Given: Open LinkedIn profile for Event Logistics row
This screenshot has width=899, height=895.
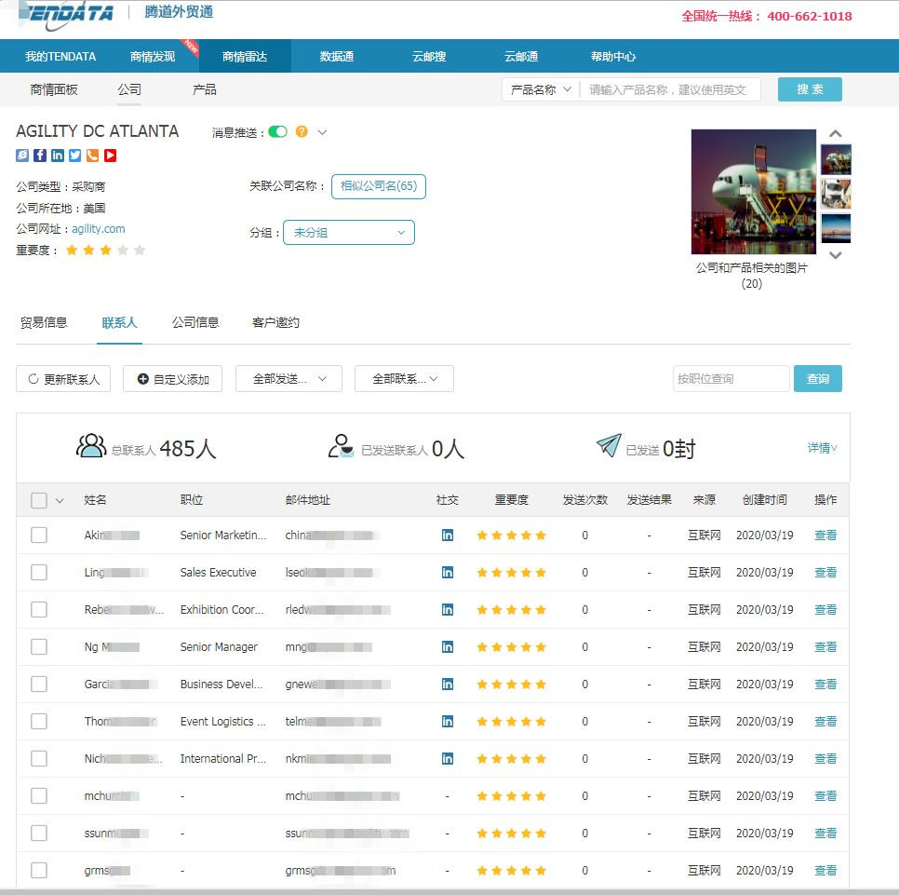Looking at the screenshot, I should coord(448,721).
